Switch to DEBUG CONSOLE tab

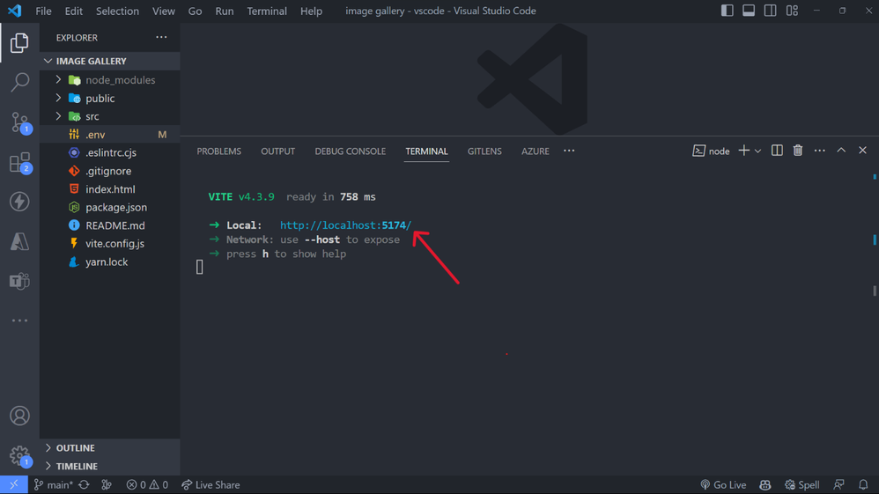pos(351,151)
